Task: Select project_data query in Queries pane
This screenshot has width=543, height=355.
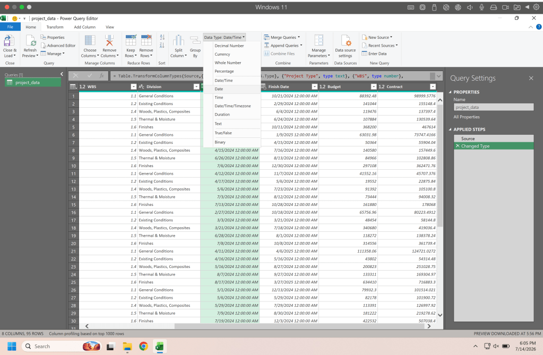Action: (33, 82)
